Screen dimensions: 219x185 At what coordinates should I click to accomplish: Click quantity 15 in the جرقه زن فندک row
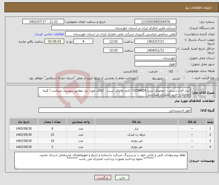pos(52,135)
